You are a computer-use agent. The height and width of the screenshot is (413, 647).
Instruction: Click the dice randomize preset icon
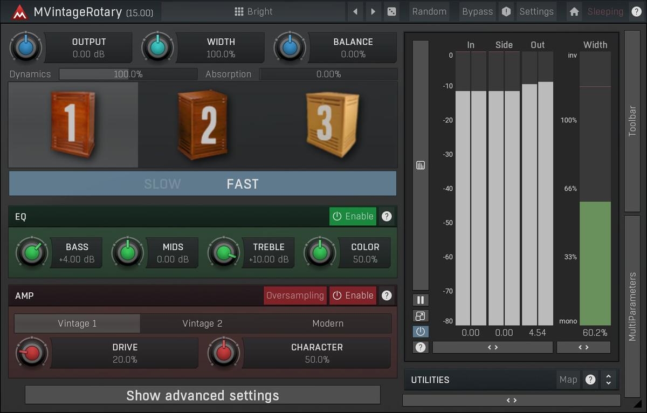pyautogui.click(x=391, y=11)
